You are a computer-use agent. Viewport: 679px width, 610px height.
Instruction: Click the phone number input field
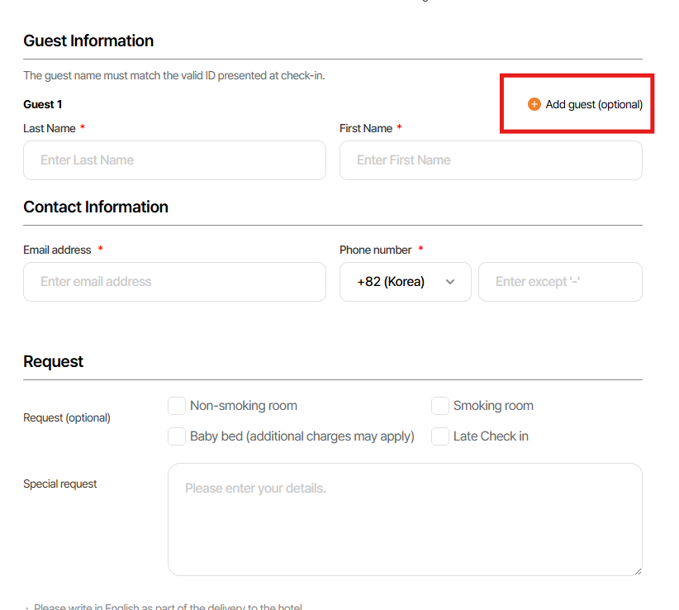(560, 282)
